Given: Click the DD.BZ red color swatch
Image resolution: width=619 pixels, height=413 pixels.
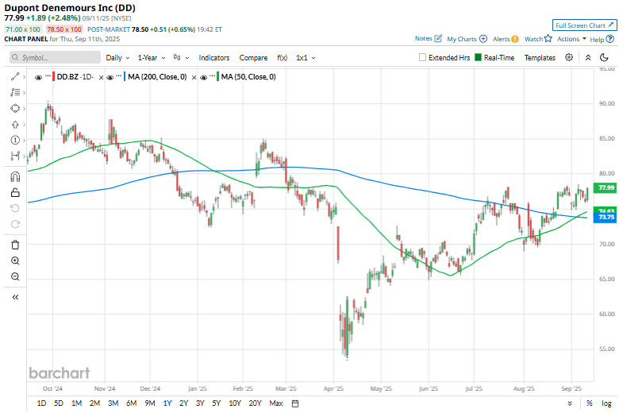Looking at the screenshot, I should point(54,77).
